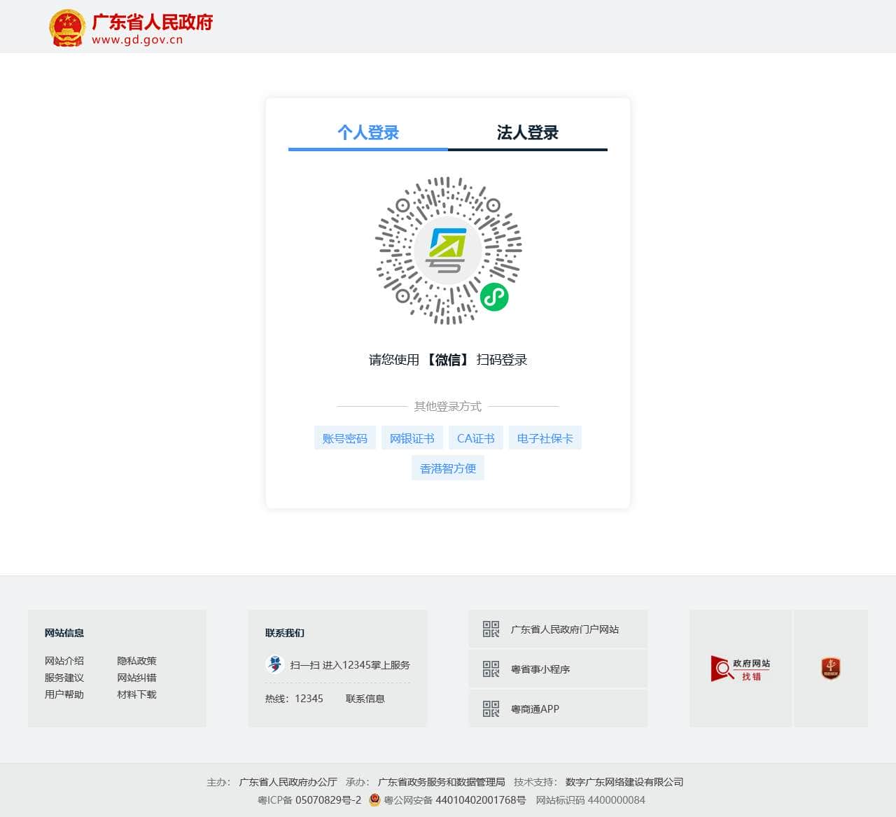The width and height of the screenshot is (896, 817).
Task: Click the 网站信息 section heading
Action: [64, 633]
